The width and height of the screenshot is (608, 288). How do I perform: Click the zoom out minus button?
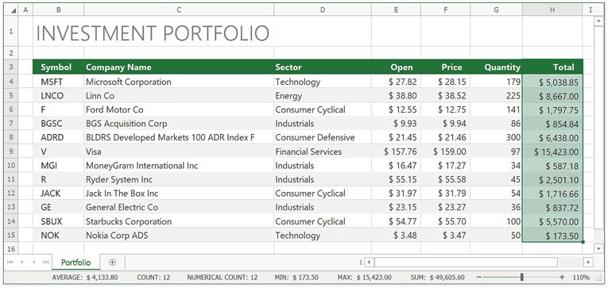click(479, 277)
